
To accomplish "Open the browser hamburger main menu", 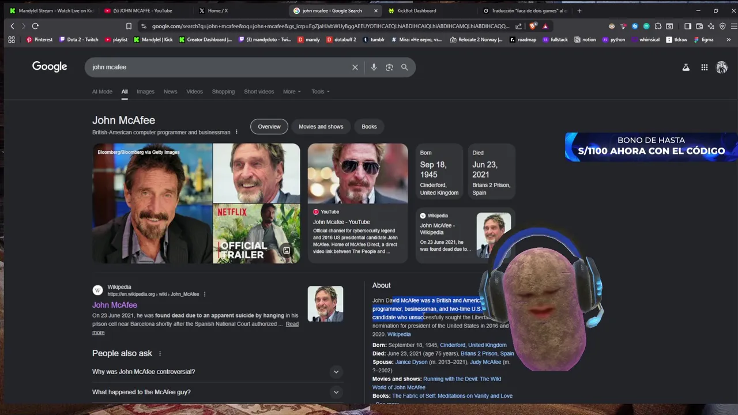I will (733, 26).
